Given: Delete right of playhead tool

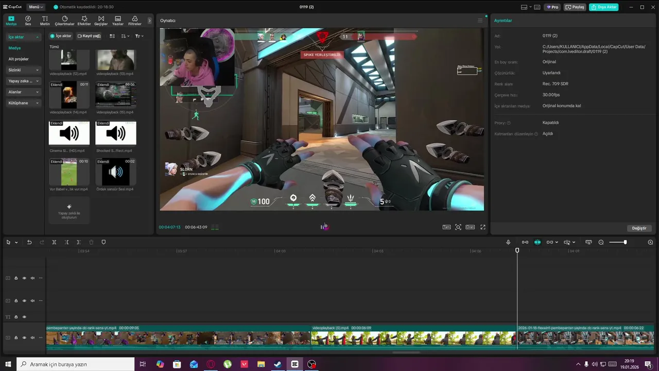Looking at the screenshot, I should pyautogui.click(x=79, y=242).
